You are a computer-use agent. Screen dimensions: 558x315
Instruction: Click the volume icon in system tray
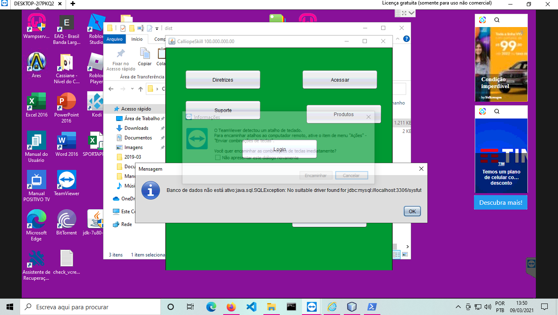pyautogui.click(x=488, y=307)
